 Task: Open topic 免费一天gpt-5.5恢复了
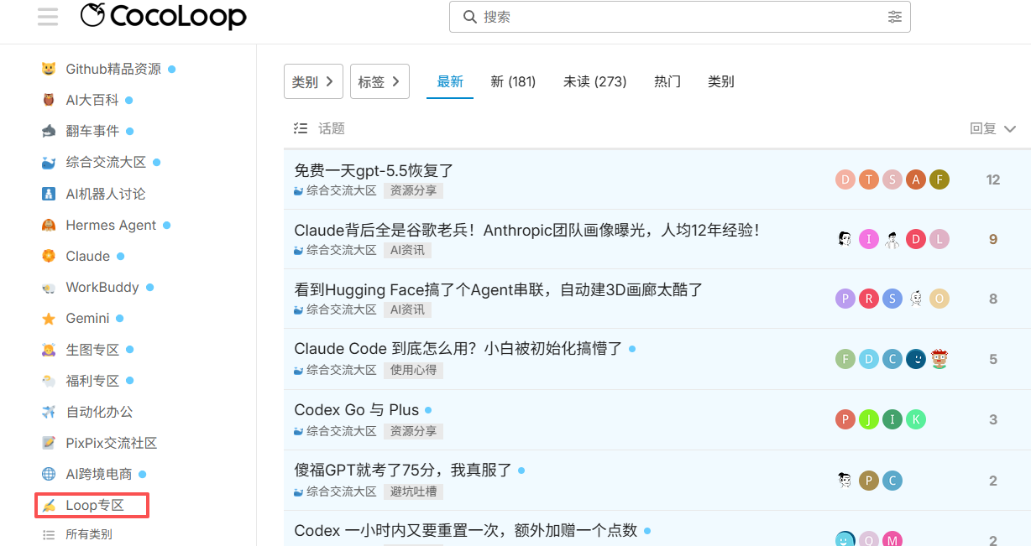tap(374, 170)
